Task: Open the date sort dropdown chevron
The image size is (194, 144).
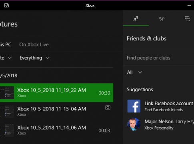Action: 10,58
